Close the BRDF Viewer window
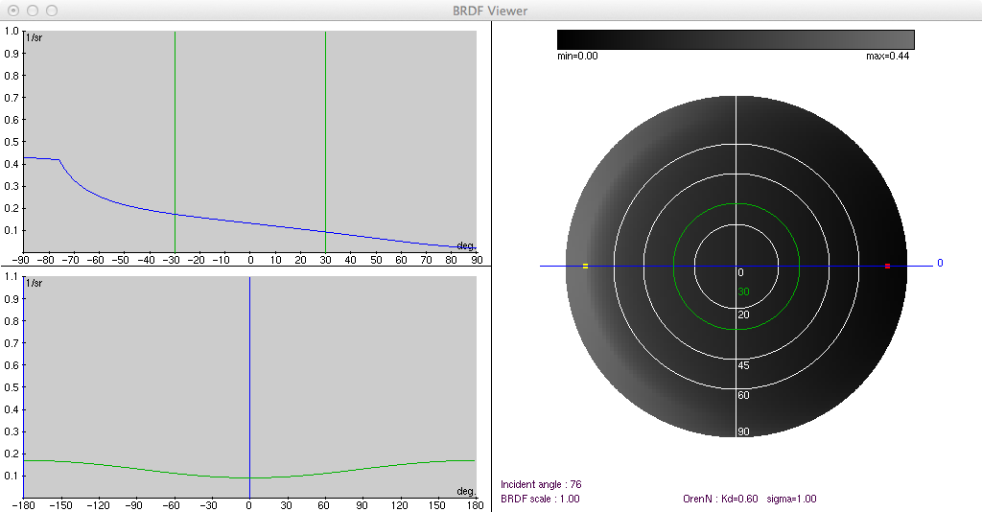This screenshot has width=982, height=512. click(13, 11)
